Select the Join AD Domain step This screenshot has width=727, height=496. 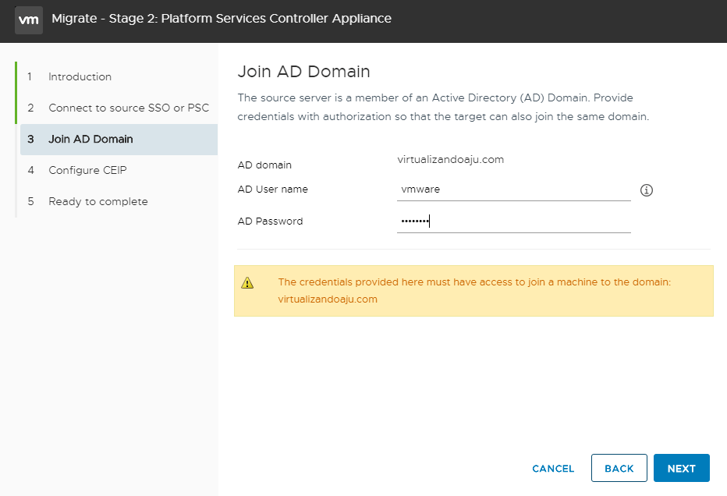90,139
